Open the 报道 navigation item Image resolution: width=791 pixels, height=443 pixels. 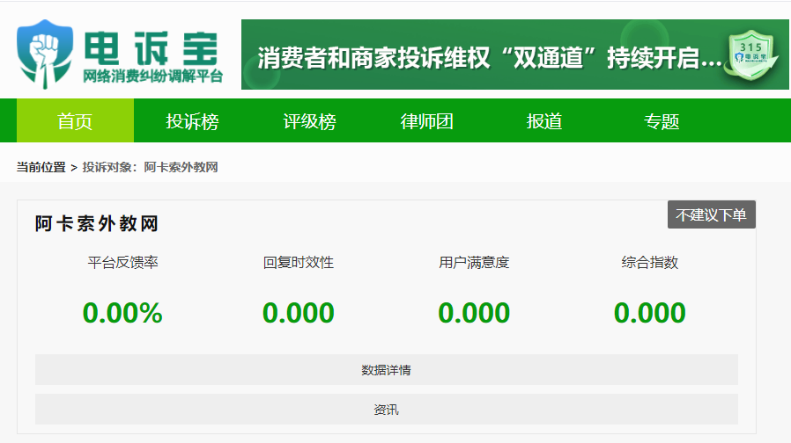(x=543, y=120)
